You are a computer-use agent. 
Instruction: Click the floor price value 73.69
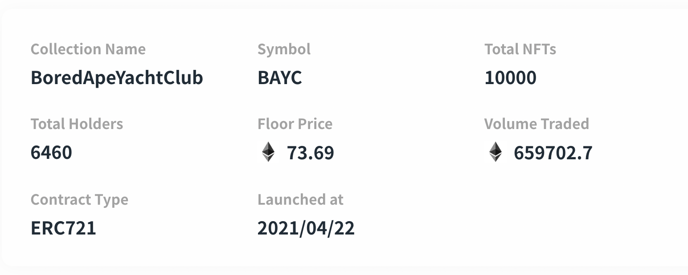point(310,153)
